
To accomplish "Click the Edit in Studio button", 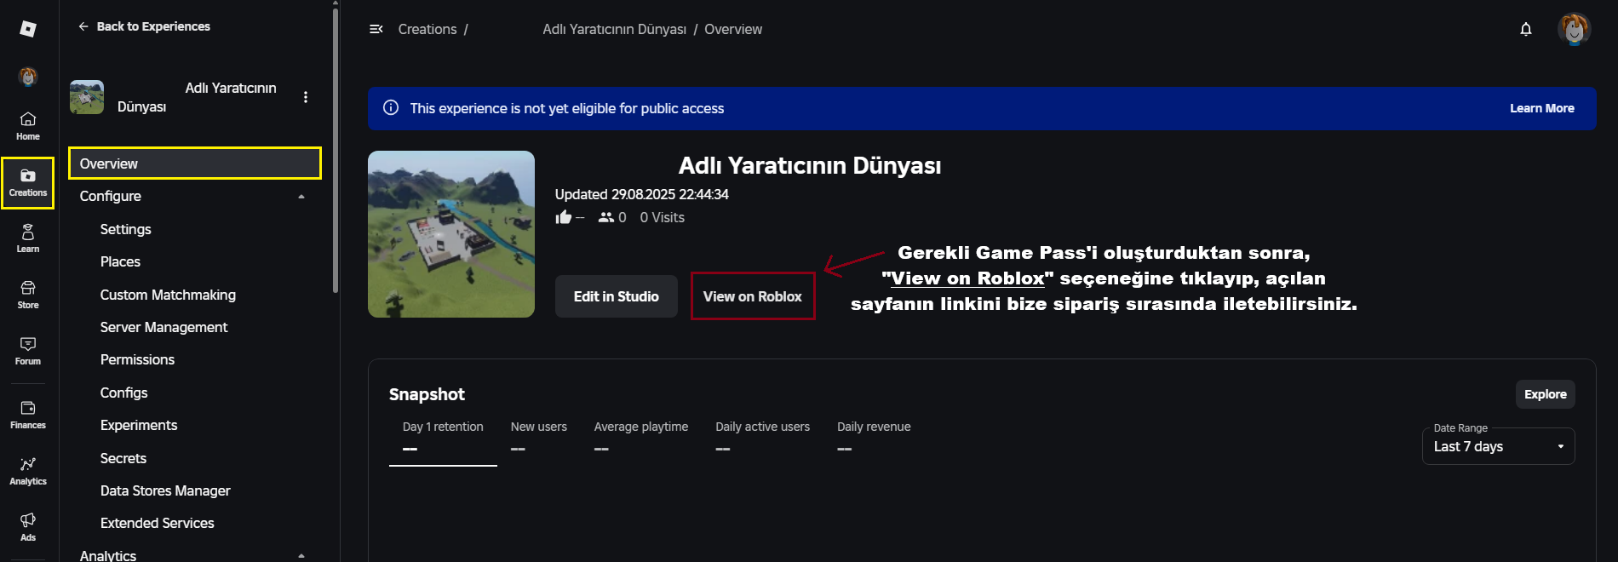I will 617,296.
